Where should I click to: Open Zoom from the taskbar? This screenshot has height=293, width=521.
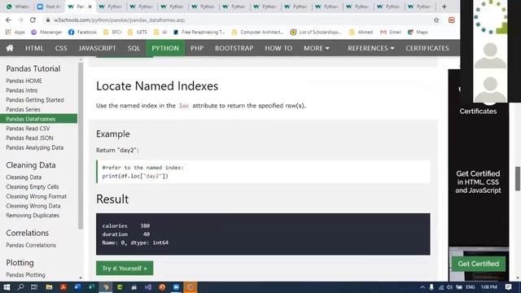click(x=176, y=287)
